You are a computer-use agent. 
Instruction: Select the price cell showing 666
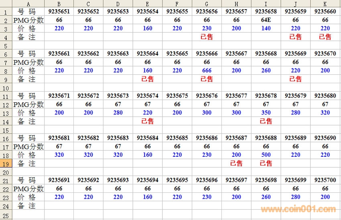[207, 70]
